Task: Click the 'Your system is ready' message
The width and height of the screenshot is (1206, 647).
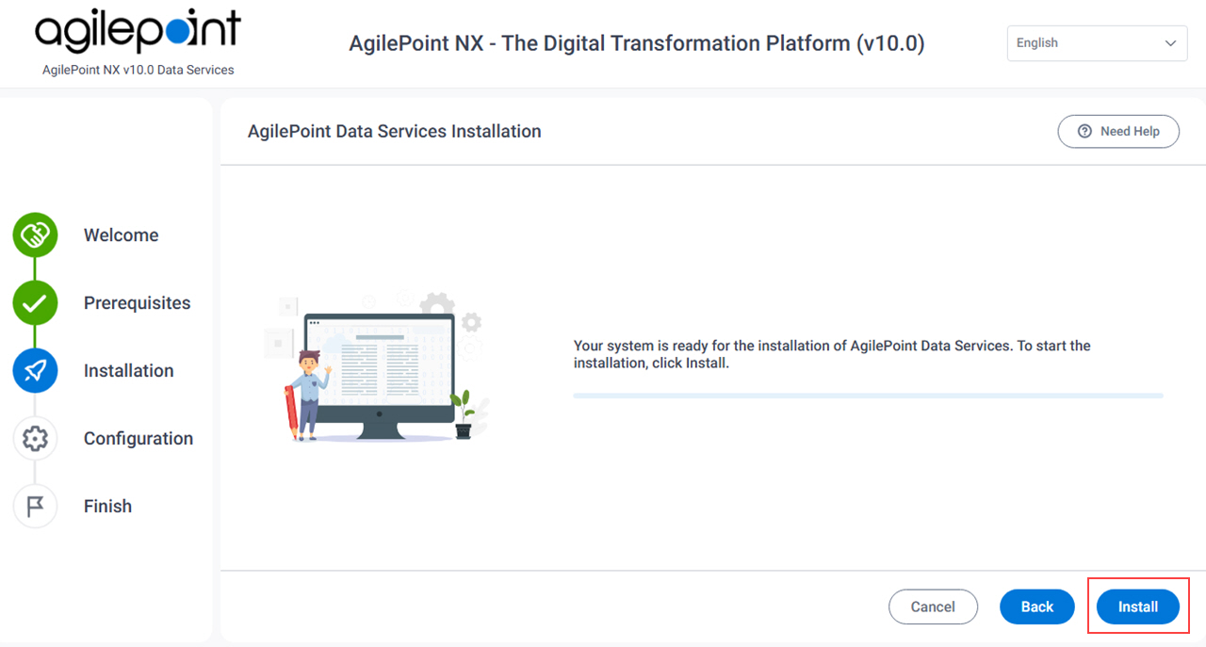Action: [x=832, y=354]
